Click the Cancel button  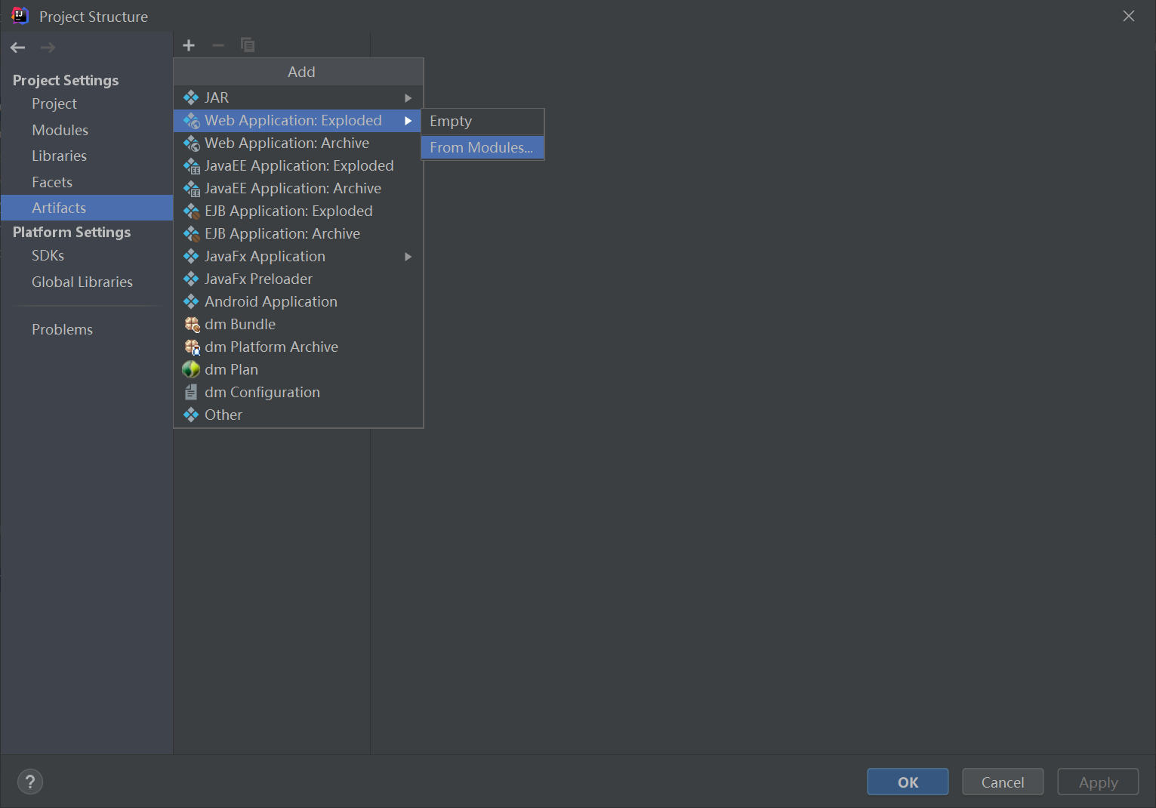(x=1003, y=782)
